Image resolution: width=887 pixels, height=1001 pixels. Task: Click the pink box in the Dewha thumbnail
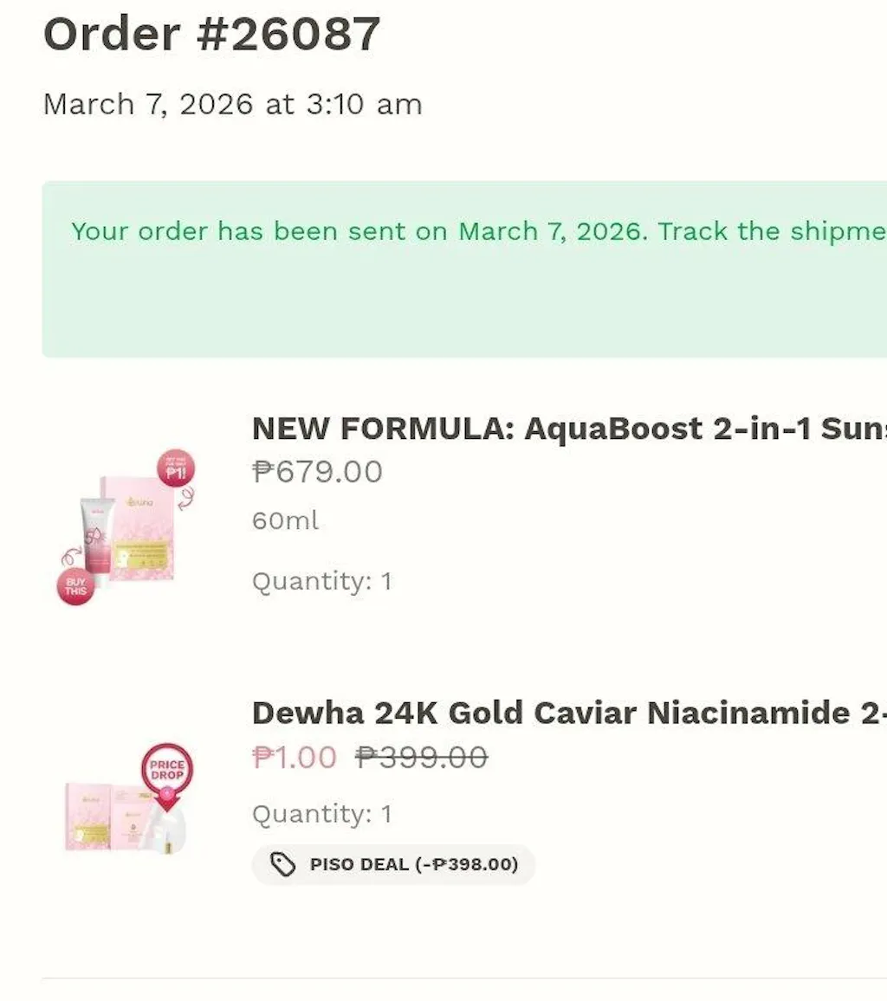coord(88,816)
